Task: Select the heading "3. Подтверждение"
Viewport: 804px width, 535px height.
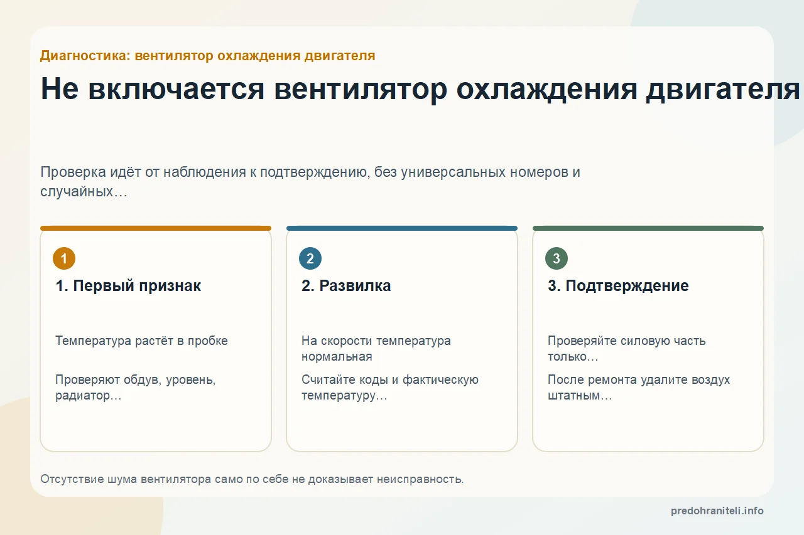Action: [x=618, y=286]
